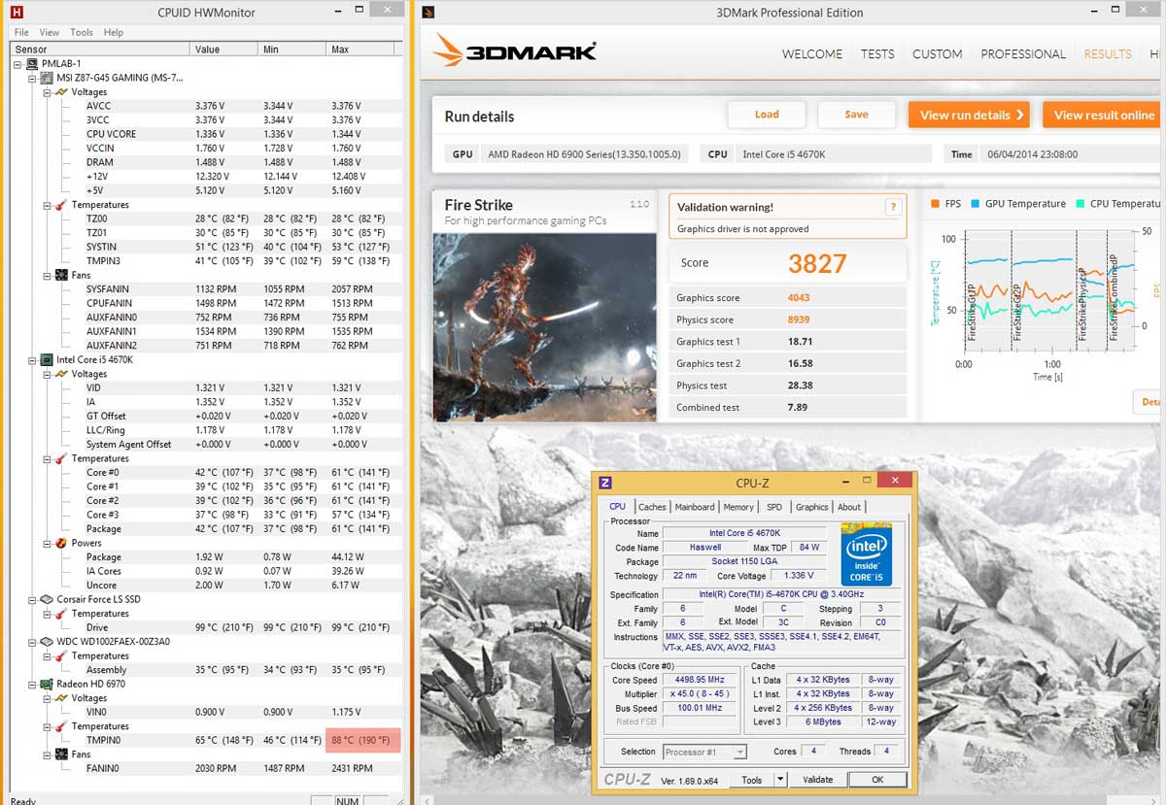Click the CPU Powers flame icon
The height and width of the screenshot is (805, 1166).
[x=61, y=543]
